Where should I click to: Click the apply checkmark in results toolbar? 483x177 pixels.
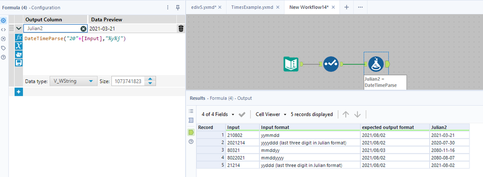242,115
